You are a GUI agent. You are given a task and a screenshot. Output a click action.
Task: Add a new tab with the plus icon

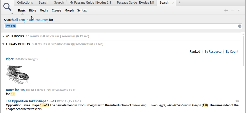tap(179, 3)
